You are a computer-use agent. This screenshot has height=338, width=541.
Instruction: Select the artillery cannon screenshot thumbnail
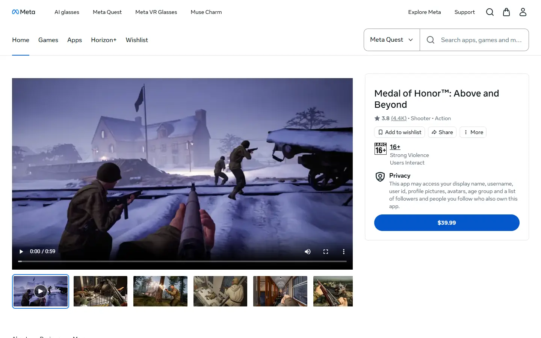point(100,291)
